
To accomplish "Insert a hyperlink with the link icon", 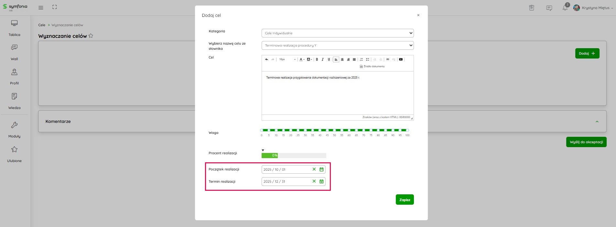I will point(388,59).
